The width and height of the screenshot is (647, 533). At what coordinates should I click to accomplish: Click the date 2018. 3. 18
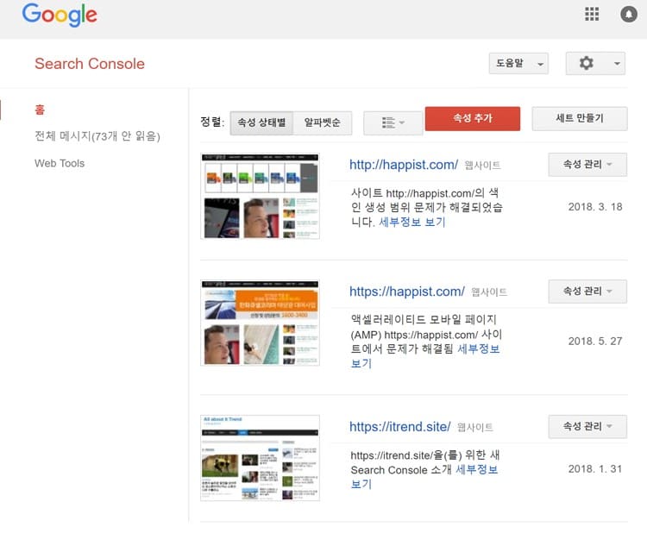595,207
